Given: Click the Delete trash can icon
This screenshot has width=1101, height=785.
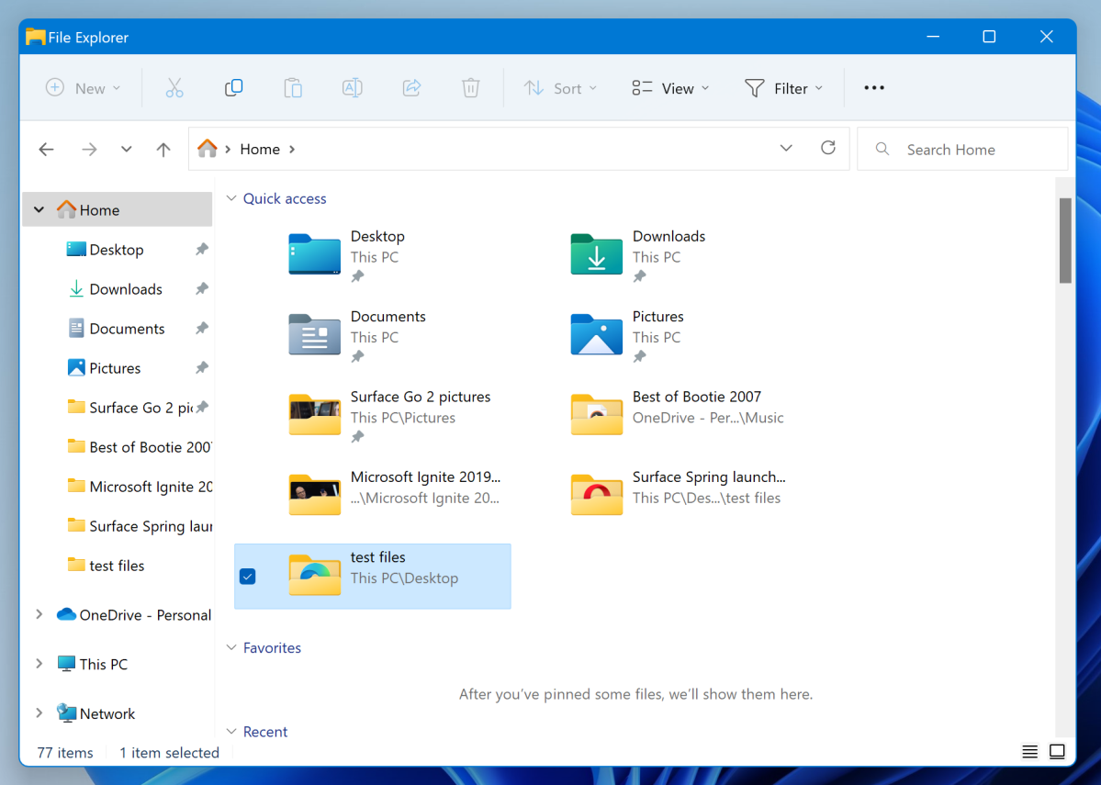Looking at the screenshot, I should click(470, 88).
